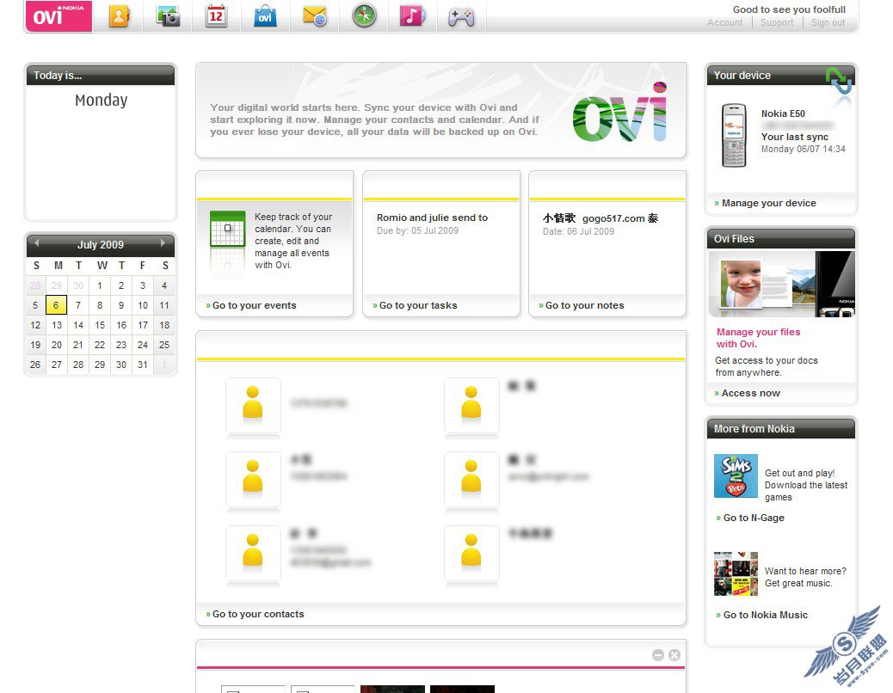Select July 25 in calendar
Viewport: 893px width, 693px height.
164,345
